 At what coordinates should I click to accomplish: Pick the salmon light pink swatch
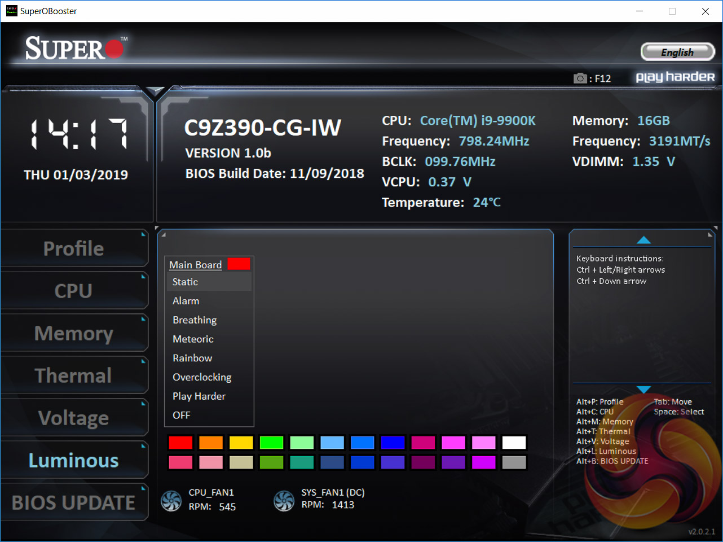[211, 462]
